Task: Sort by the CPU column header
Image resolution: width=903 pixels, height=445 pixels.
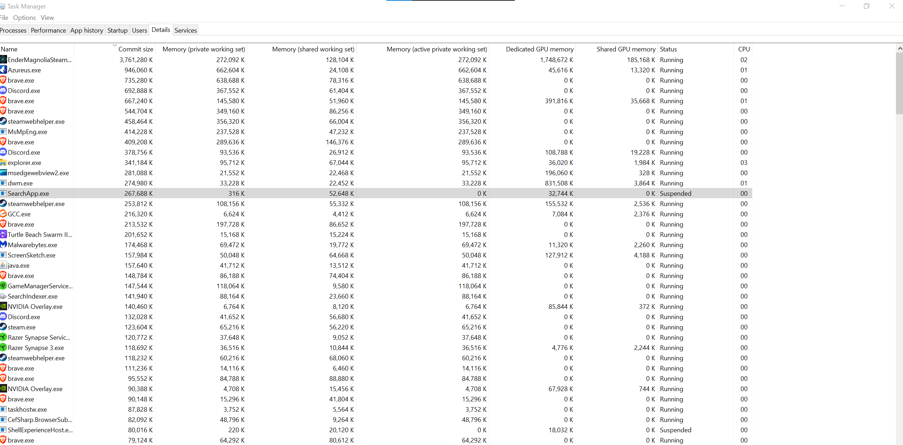Action: 743,49
